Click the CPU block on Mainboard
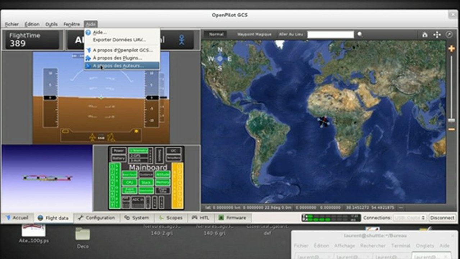This screenshot has height=259, width=460. point(129,182)
